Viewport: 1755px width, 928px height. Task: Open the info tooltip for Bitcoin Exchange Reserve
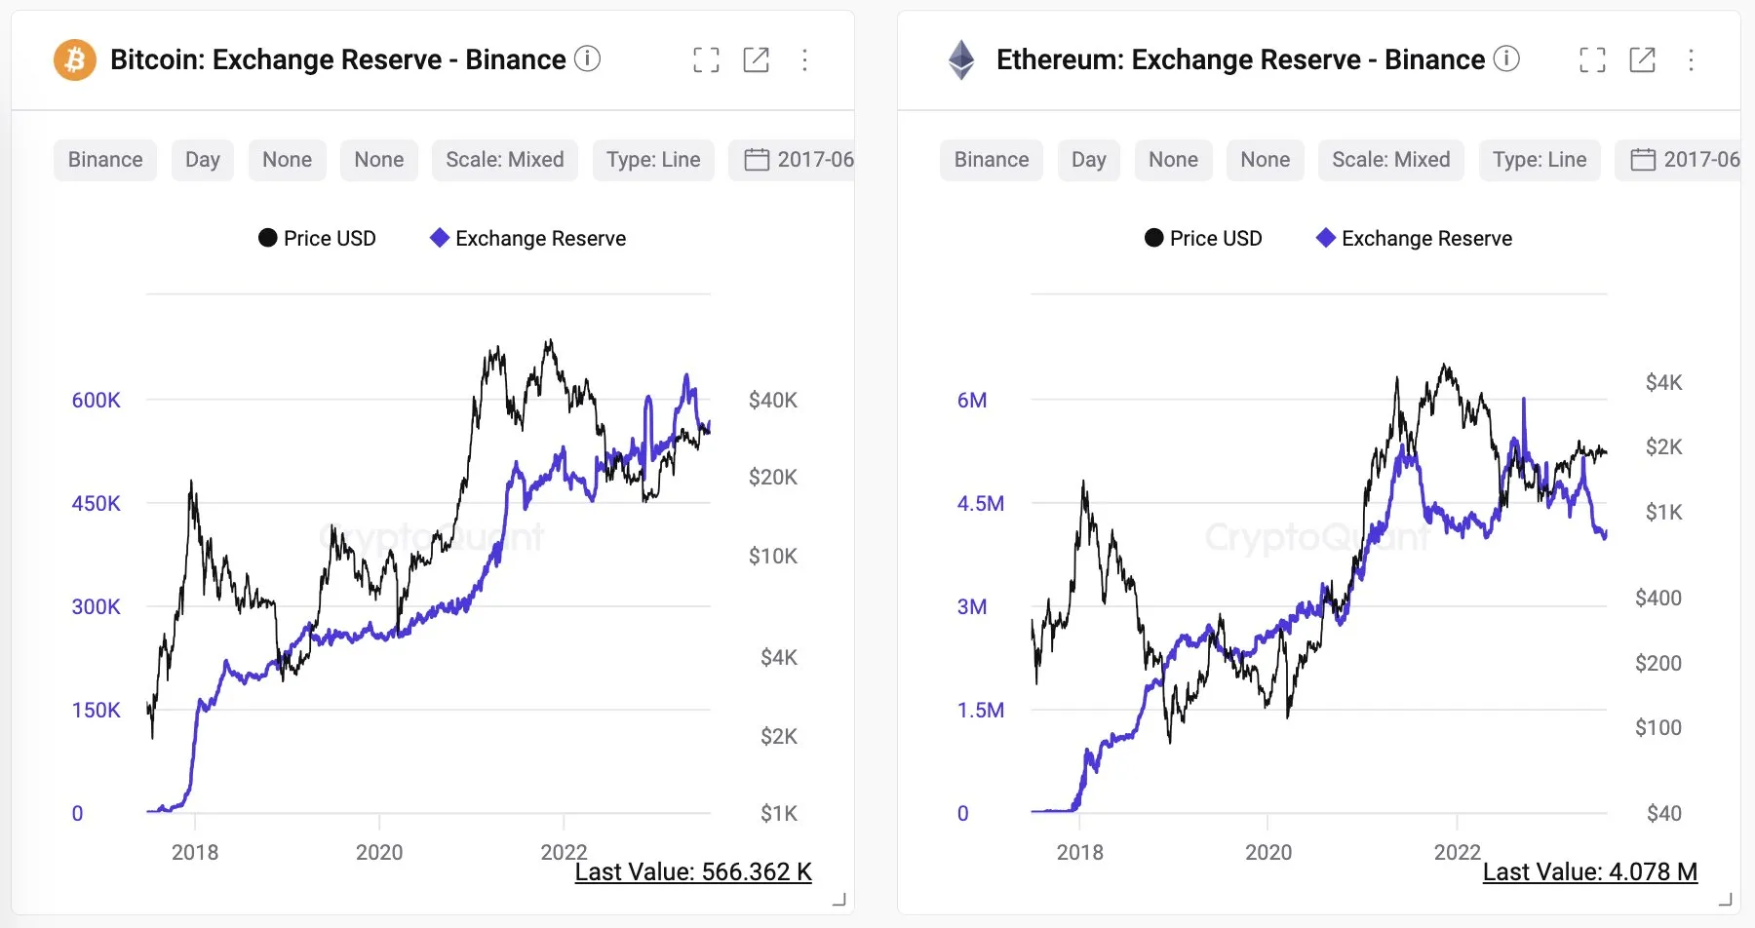point(587,59)
